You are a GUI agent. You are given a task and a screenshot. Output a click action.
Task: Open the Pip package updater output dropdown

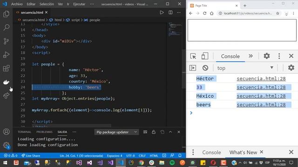point(116,132)
